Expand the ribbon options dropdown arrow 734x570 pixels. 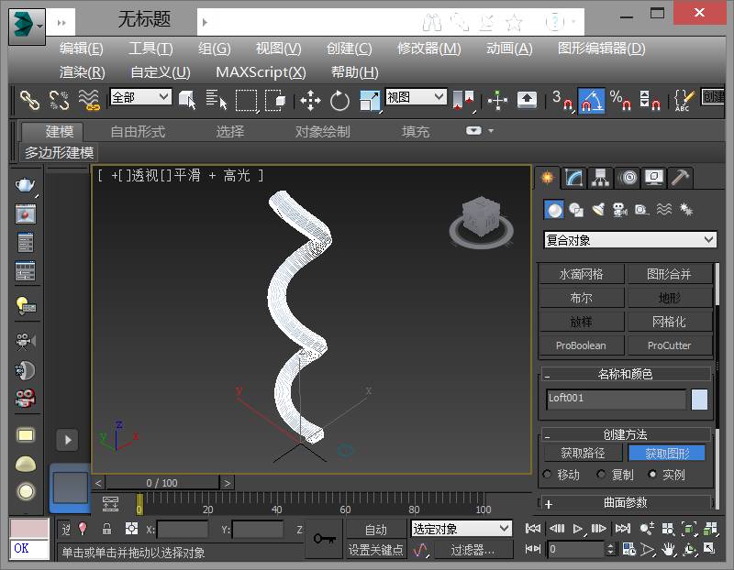[x=490, y=131]
